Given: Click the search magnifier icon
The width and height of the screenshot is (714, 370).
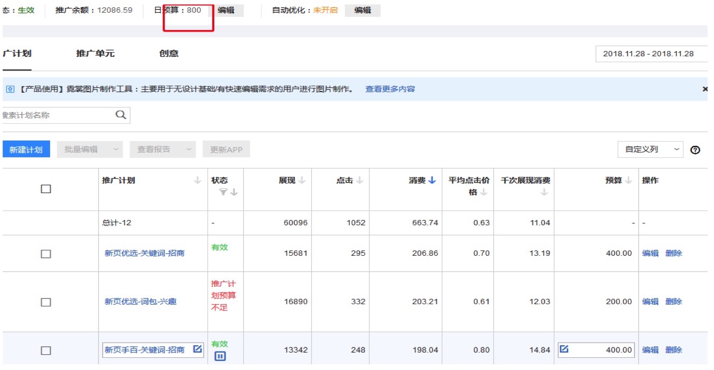Looking at the screenshot, I should (x=121, y=115).
